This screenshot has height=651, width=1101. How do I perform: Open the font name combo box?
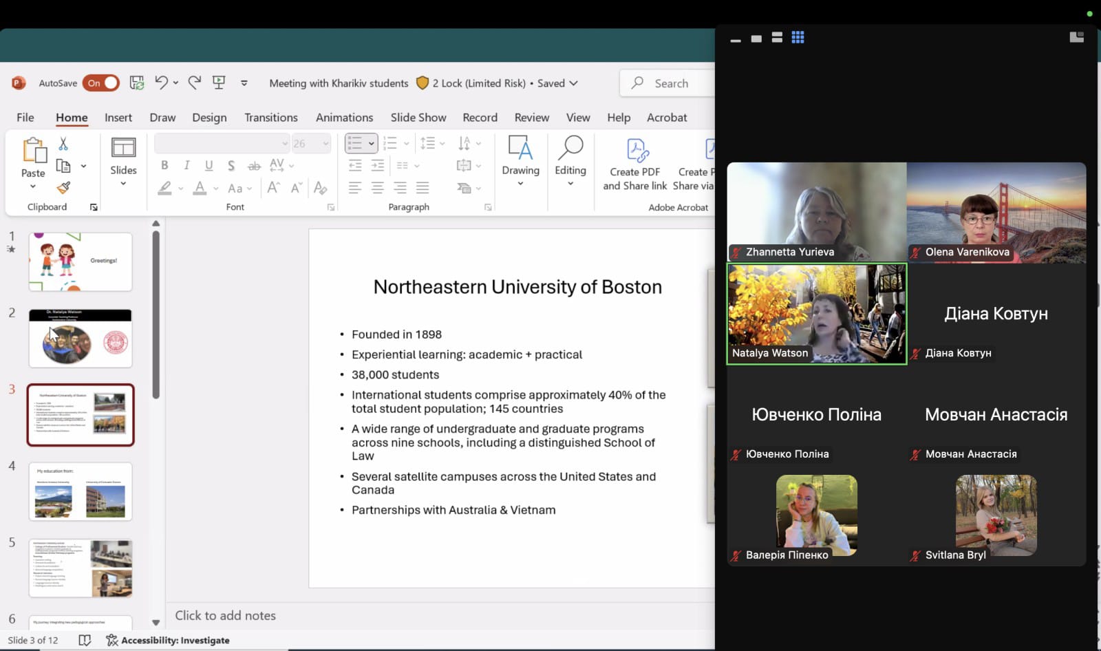click(x=222, y=143)
